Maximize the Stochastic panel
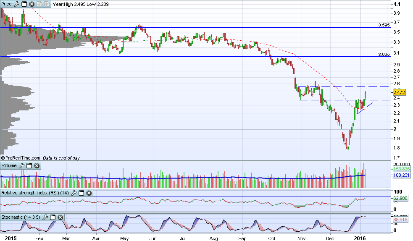The image size is (413, 241). (53, 217)
